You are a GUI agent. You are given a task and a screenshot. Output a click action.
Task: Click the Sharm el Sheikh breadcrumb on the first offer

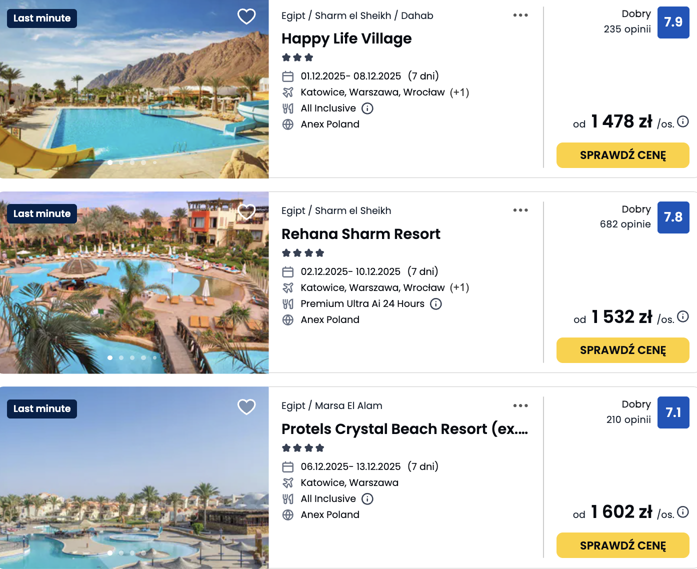(x=352, y=15)
